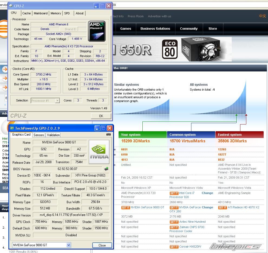Click GET IT badge beside NVIDIA GeForce GTX 260
Screen dimensions: 268x253
pyautogui.click(x=174, y=208)
